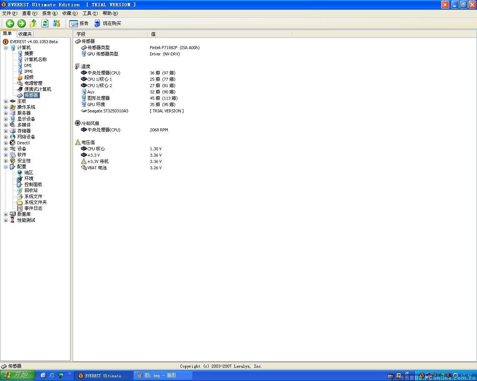Image resolution: width=477 pixels, height=381 pixels.
Task: Refresh the sensor page with Refresh icon
Action: pyautogui.click(x=45, y=23)
